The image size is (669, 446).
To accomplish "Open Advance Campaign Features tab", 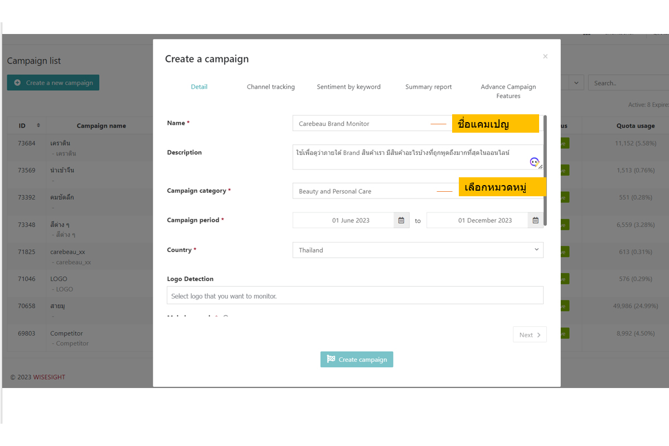I will click(508, 91).
